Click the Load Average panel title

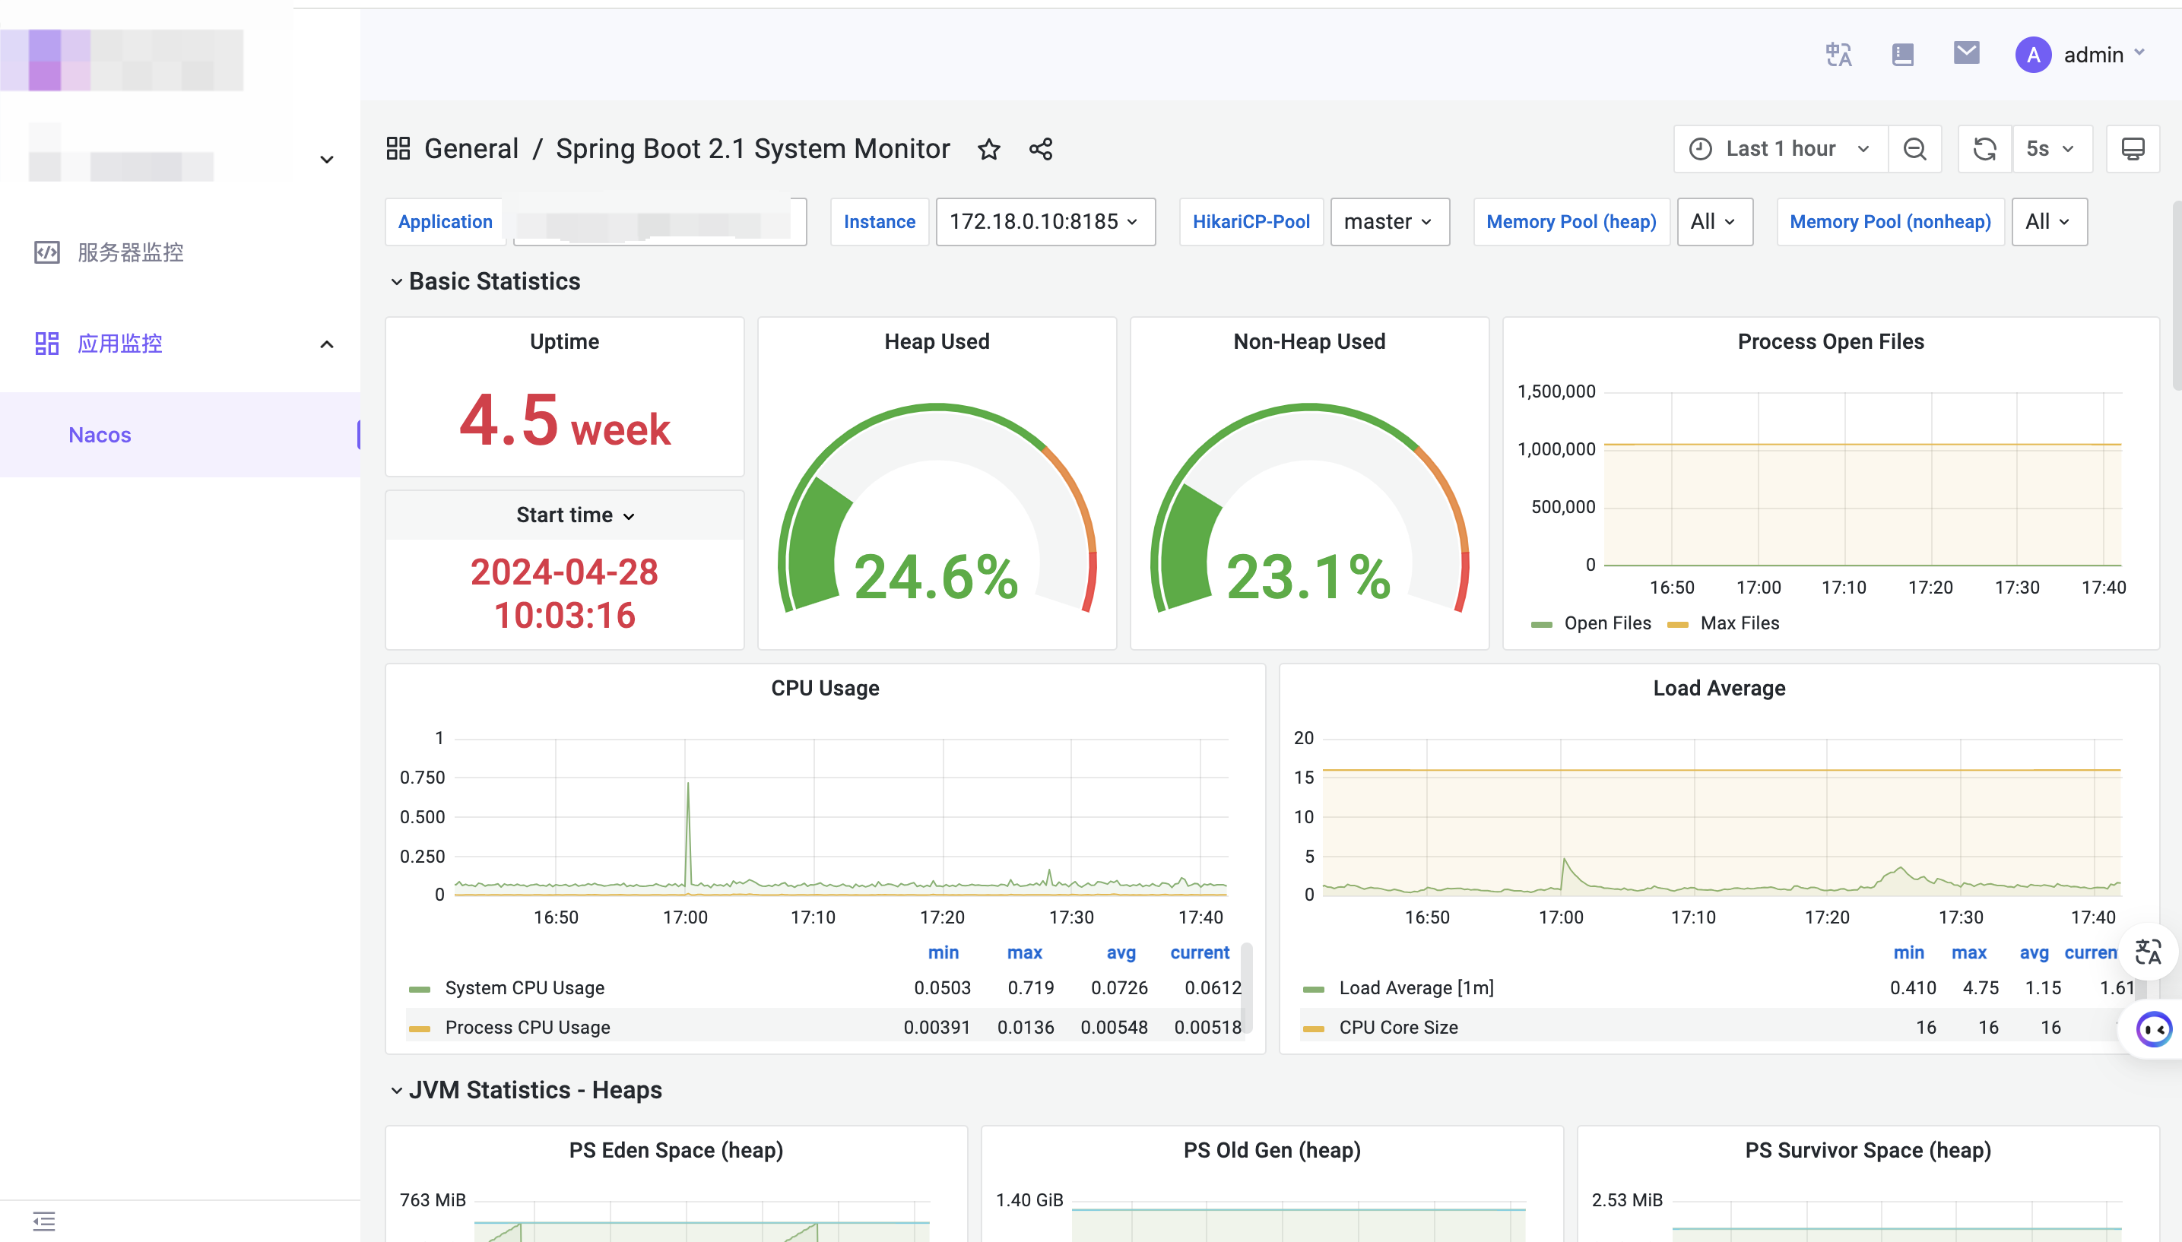(x=1718, y=689)
